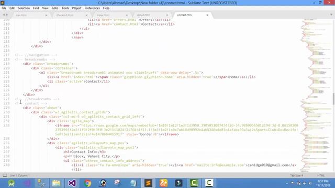The image size is (335, 188).
Task: Close the about.html tab
Action: (167, 15)
